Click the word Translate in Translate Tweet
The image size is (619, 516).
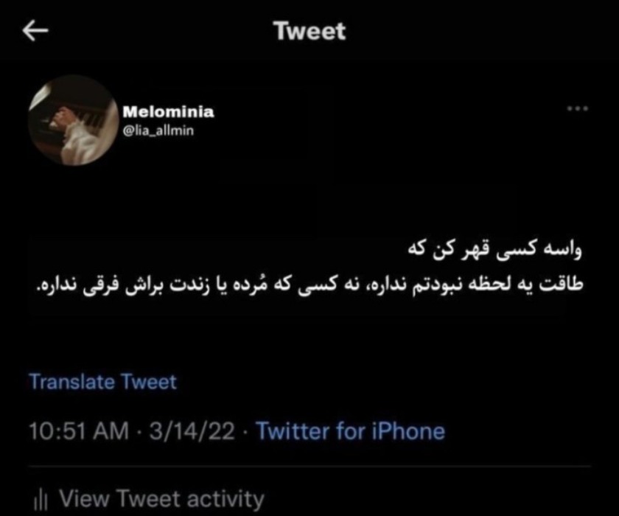[x=72, y=382]
